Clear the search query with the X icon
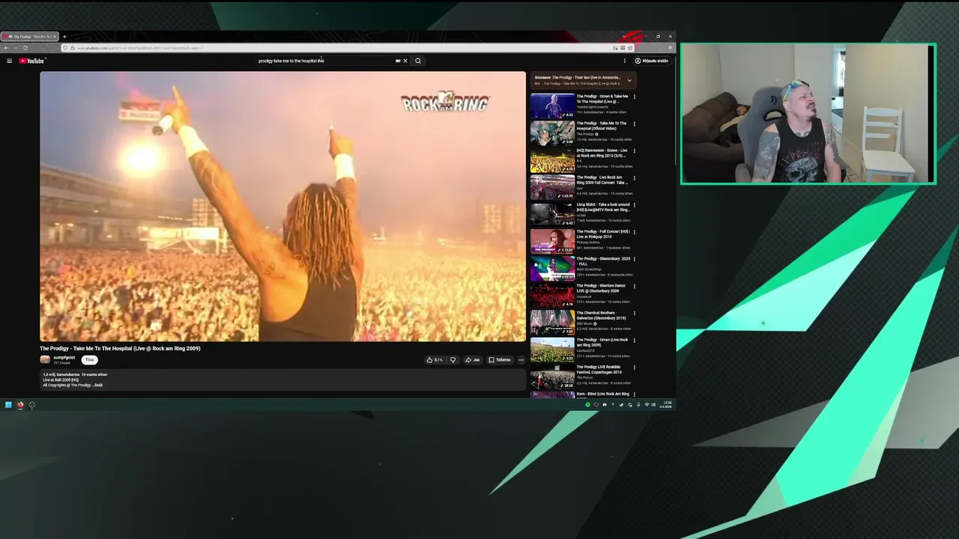 click(x=405, y=61)
